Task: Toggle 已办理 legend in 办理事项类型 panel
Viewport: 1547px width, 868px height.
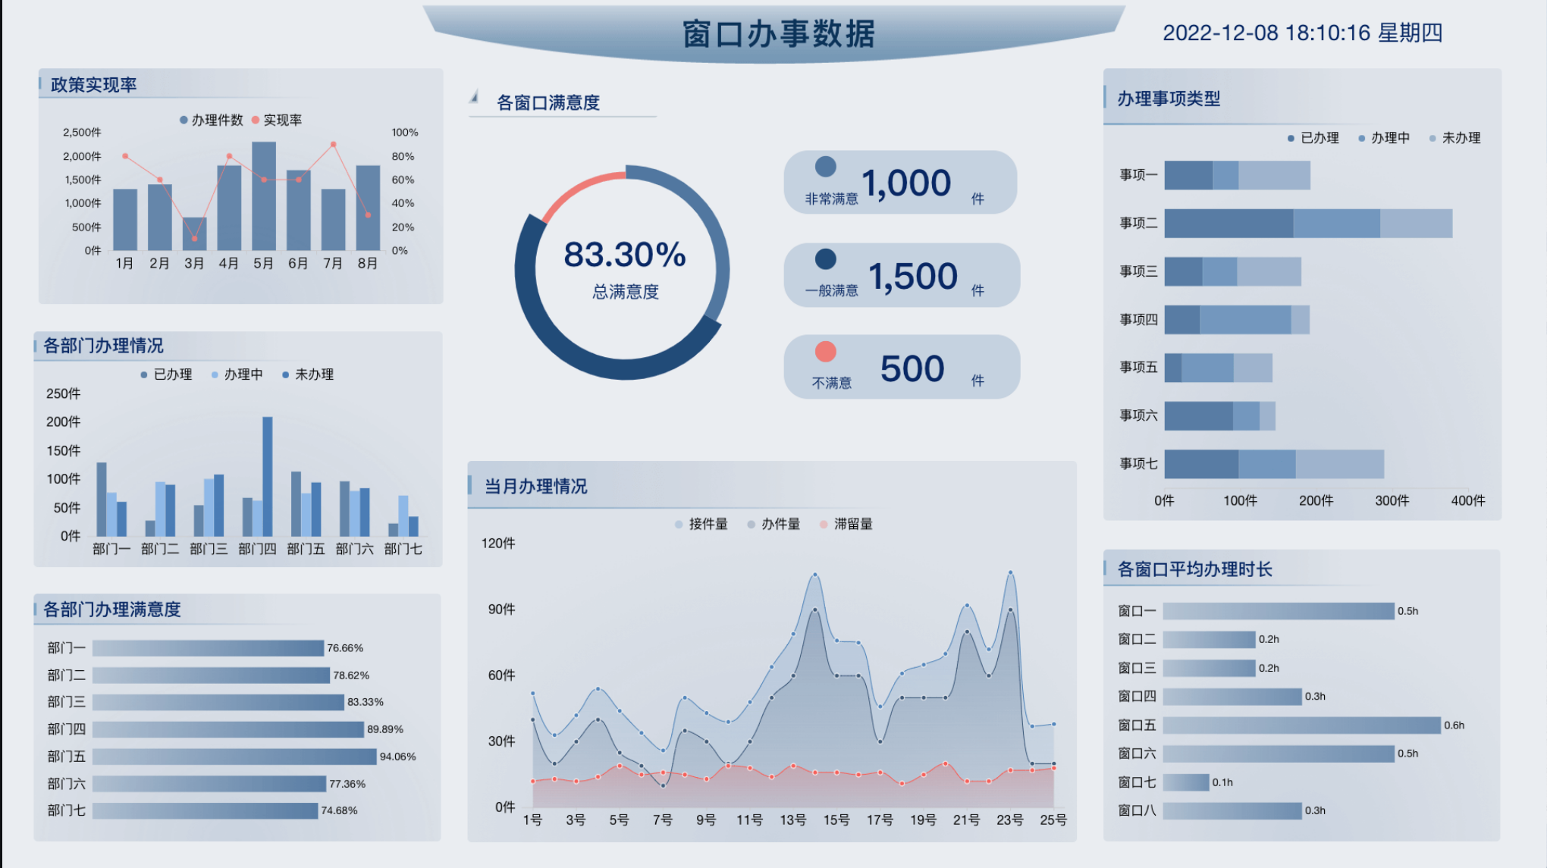Action: click(1313, 138)
